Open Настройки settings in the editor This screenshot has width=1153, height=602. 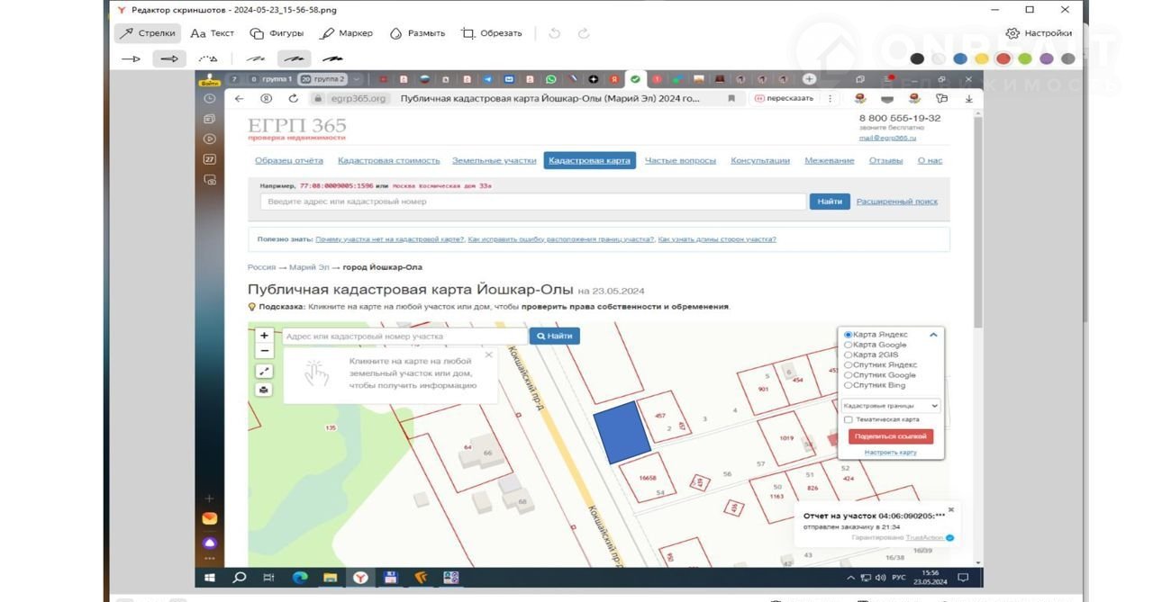tap(1039, 33)
